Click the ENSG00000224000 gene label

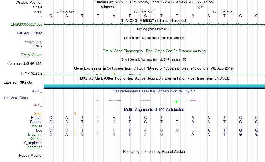[26, 24]
